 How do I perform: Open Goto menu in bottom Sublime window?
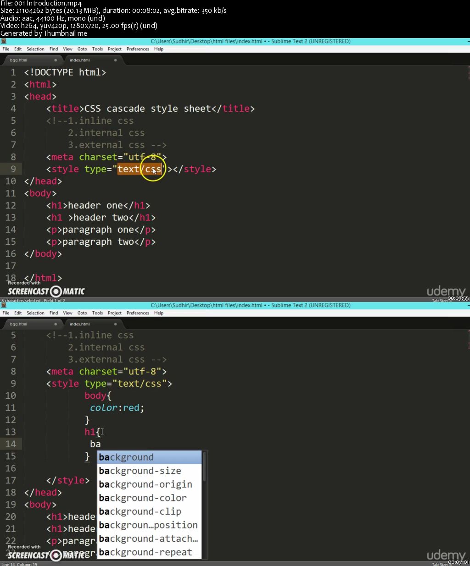pos(82,313)
